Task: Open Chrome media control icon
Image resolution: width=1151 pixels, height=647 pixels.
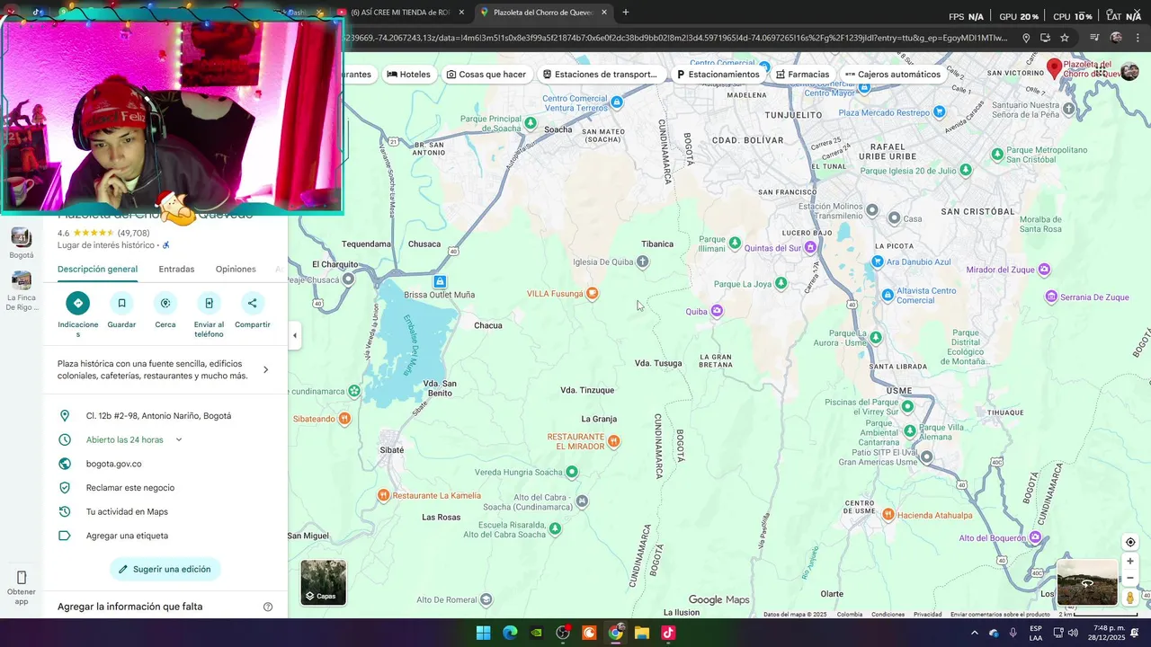Action: point(1094,38)
